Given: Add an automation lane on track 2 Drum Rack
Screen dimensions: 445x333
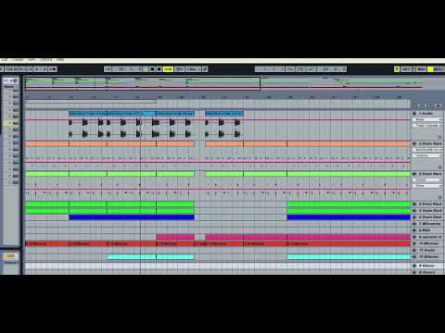Looking at the screenshot, I should click(439, 166).
